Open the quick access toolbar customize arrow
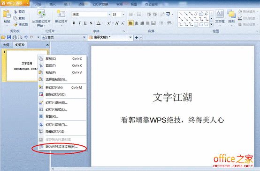The width and height of the screenshot is (260, 171). (38, 37)
